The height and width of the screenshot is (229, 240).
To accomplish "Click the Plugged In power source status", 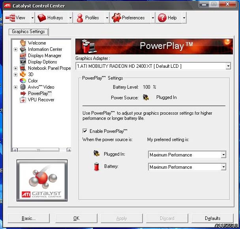I will (166, 97).
